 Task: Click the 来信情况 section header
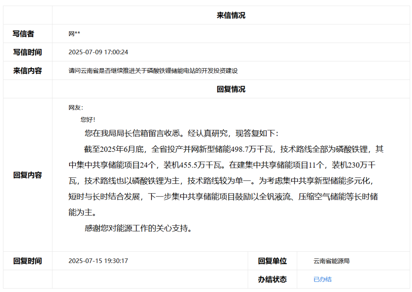pos(231,16)
